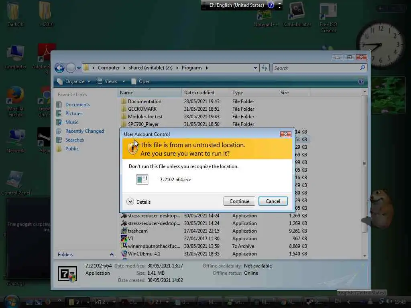Click the Explorer Search box

coord(316,68)
